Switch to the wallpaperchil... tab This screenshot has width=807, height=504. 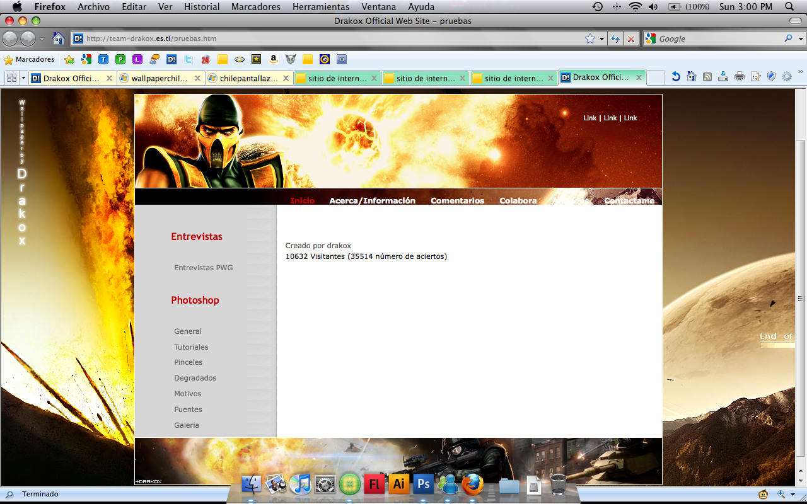pos(160,78)
